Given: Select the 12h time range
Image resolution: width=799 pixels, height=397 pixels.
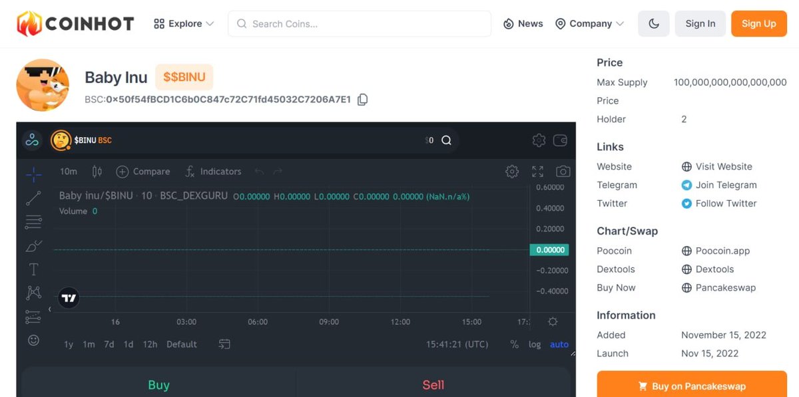Looking at the screenshot, I should pos(150,344).
